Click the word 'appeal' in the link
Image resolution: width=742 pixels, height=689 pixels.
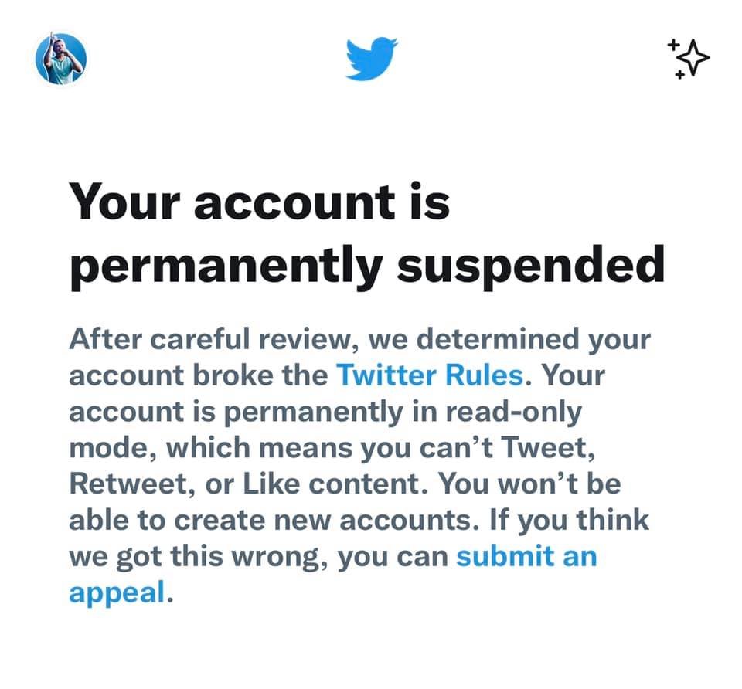click(x=117, y=592)
